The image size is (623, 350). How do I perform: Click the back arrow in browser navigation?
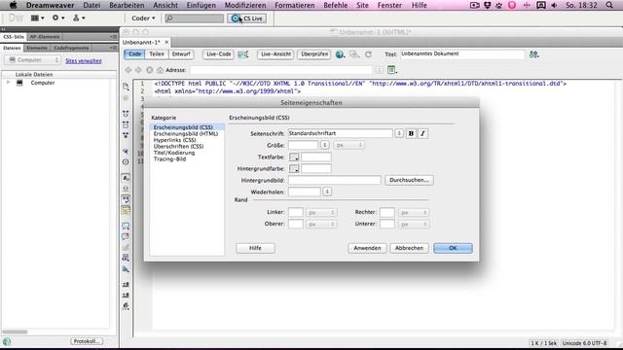(128, 70)
